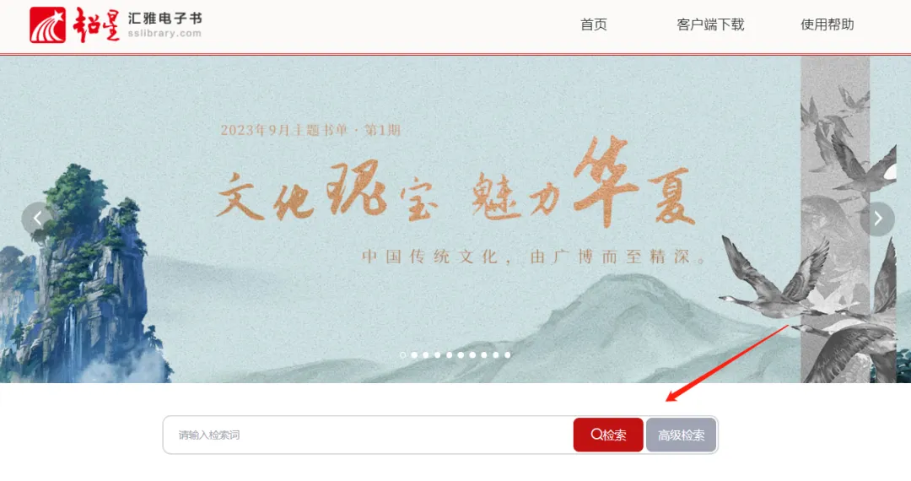The width and height of the screenshot is (911, 481).
Task: Advance to the next banner slide
Action: click(877, 219)
